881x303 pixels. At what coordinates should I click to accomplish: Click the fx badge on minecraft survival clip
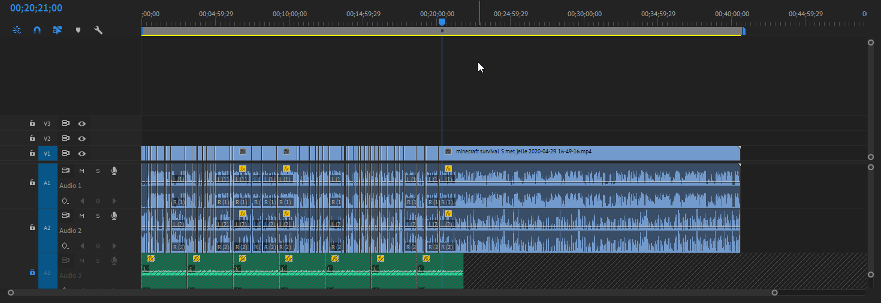448,151
